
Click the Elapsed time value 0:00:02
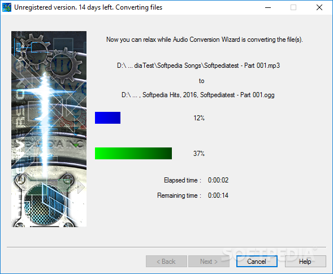(218, 180)
